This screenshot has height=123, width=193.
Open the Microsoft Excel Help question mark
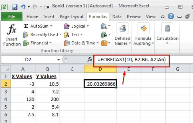tap(171, 16)
